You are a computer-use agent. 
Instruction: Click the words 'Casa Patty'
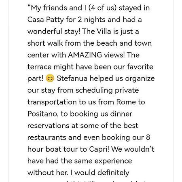(45, 20)
